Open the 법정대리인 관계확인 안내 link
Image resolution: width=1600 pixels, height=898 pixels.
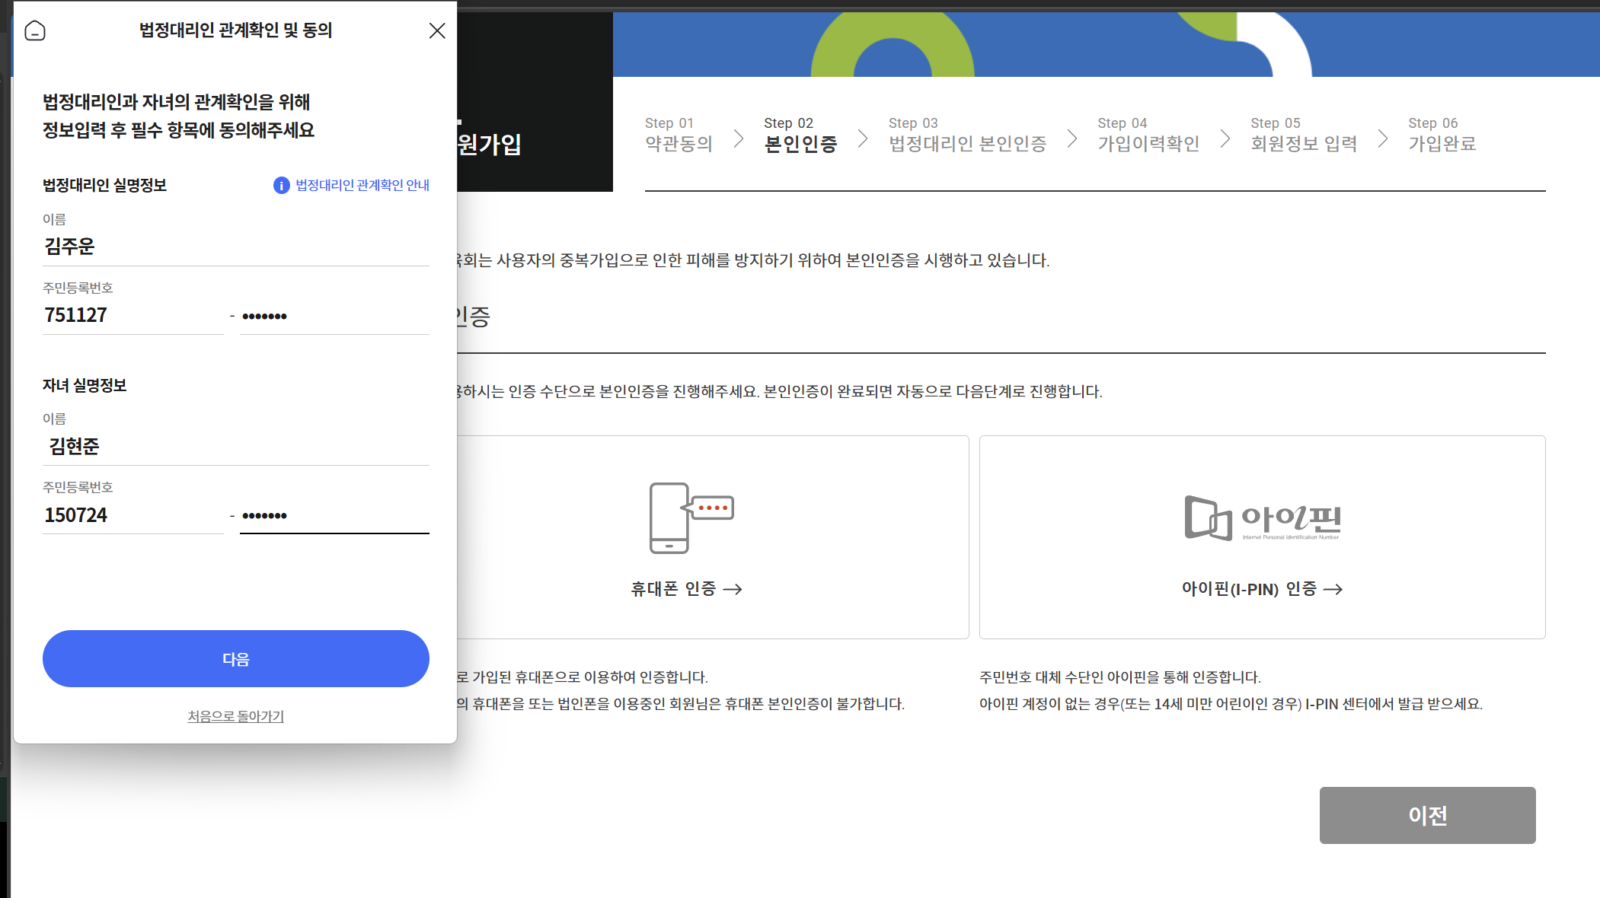(362, 185)
